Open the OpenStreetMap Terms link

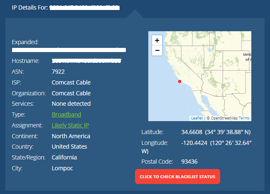(x=244, y=118)
